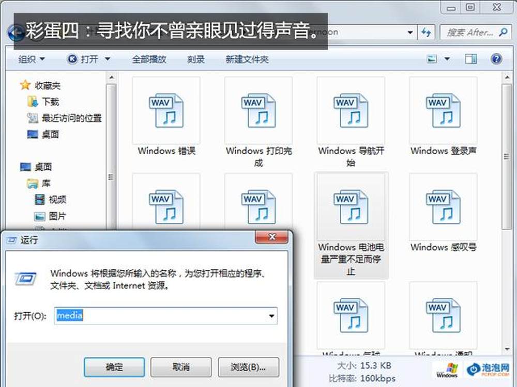The image size is (517, 387).
Task: Open the help question mark button
Action: tap(496, 59)
